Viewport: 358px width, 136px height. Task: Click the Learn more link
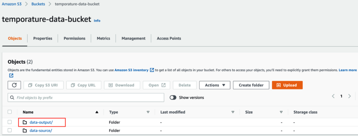[348, 70]
